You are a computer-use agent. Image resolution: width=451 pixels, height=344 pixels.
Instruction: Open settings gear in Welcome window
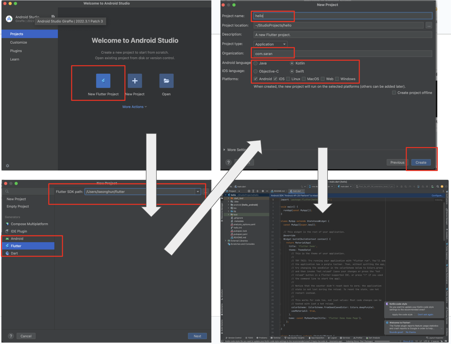[7, 166]
